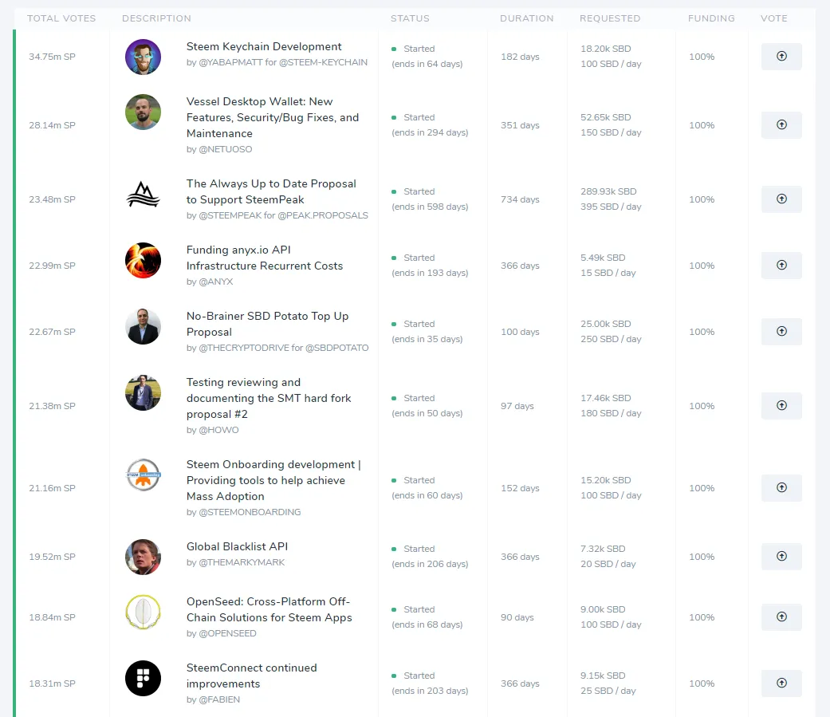
Task: Open the @THECRYPTODRIVE for @SBDPOTATO byline
Action: 277,348
